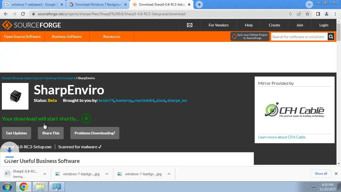Click the Share This button
The height and width of the screenshot is (192, 341).
pos(51,133)
